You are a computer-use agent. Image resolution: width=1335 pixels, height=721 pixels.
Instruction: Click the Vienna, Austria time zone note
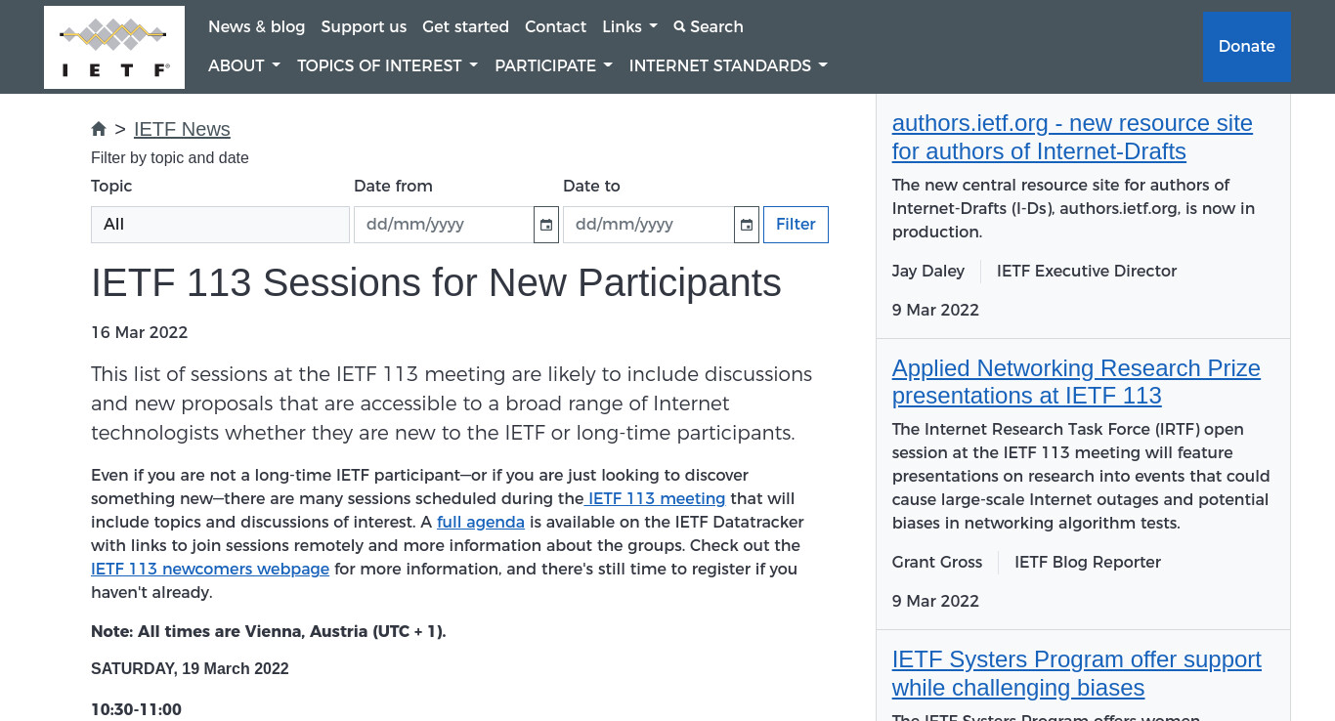tap(268, 631)
